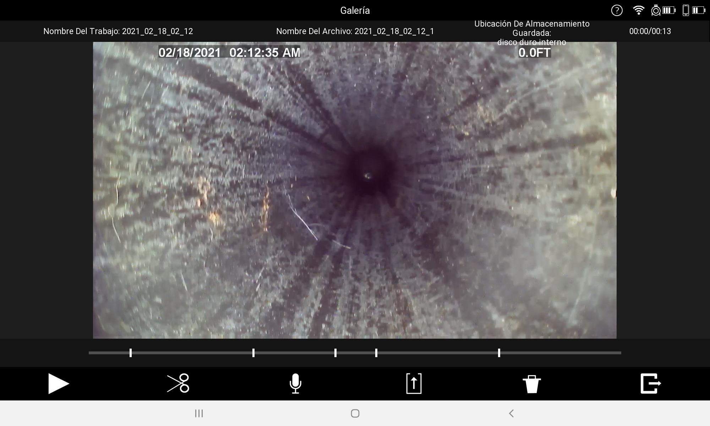Jump to fifth timeline marker
The width and height of the screenshot is (710, 426).
[499, 353]
